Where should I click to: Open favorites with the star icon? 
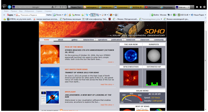point(201,7)
